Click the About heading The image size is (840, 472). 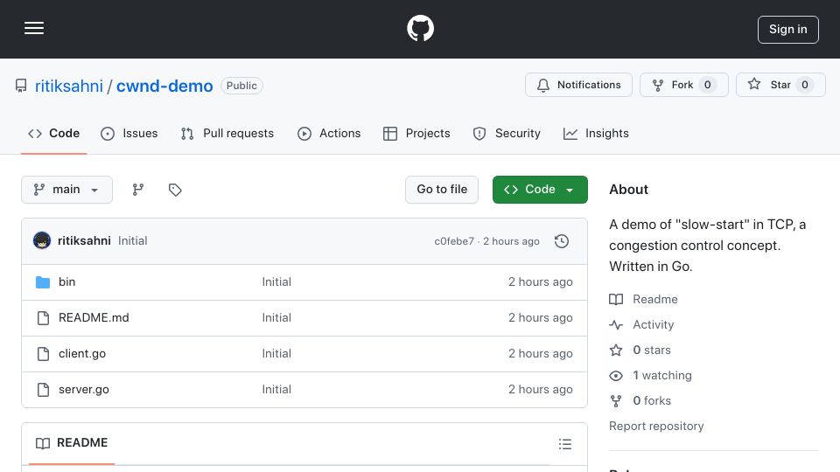(x=628, y=190)
